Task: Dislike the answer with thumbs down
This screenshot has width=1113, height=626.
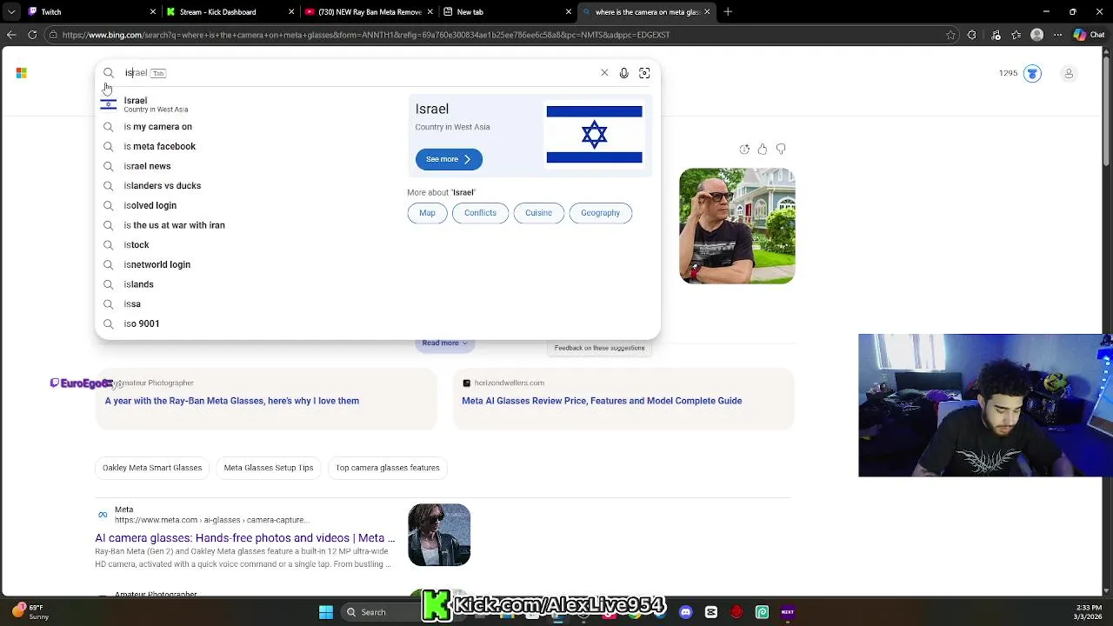Action: click(x=781, y=150)
